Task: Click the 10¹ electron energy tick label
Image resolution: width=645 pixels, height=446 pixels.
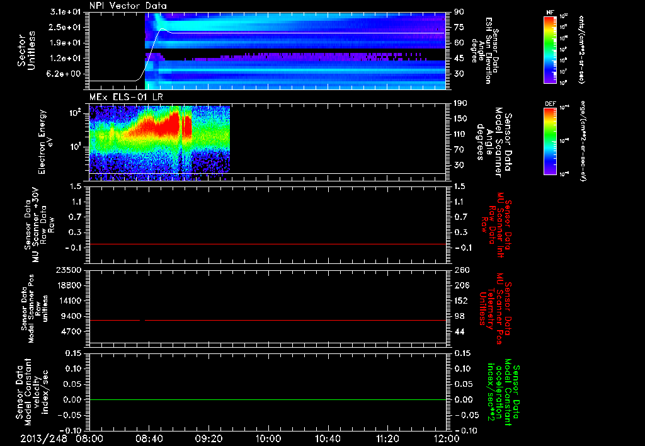Action: point(75,147)
